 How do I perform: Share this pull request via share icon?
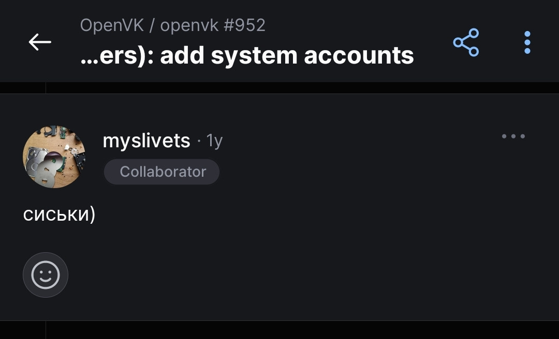466,42
